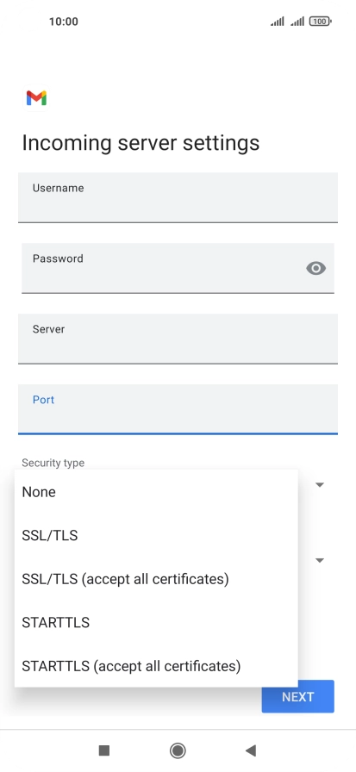The height and width of the screenshot is (772, 356).
Task: Choose STARTTLS (accept all certificates)
Action: pos(156,666)
